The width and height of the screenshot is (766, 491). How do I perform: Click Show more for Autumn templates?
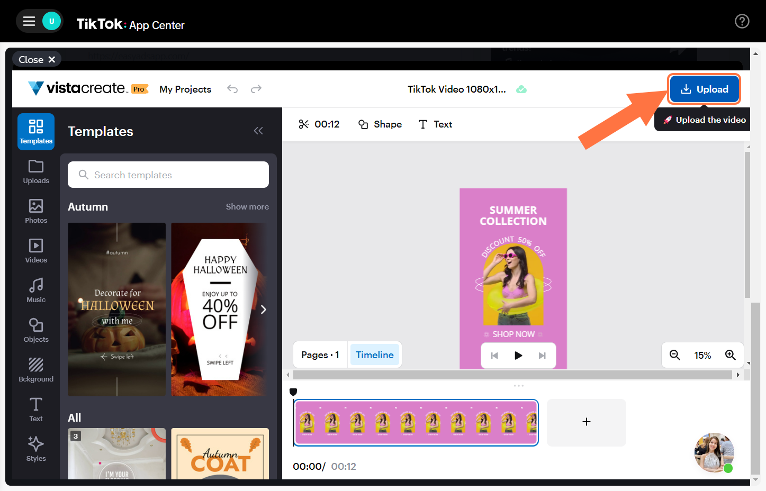[x=247, y=207]
